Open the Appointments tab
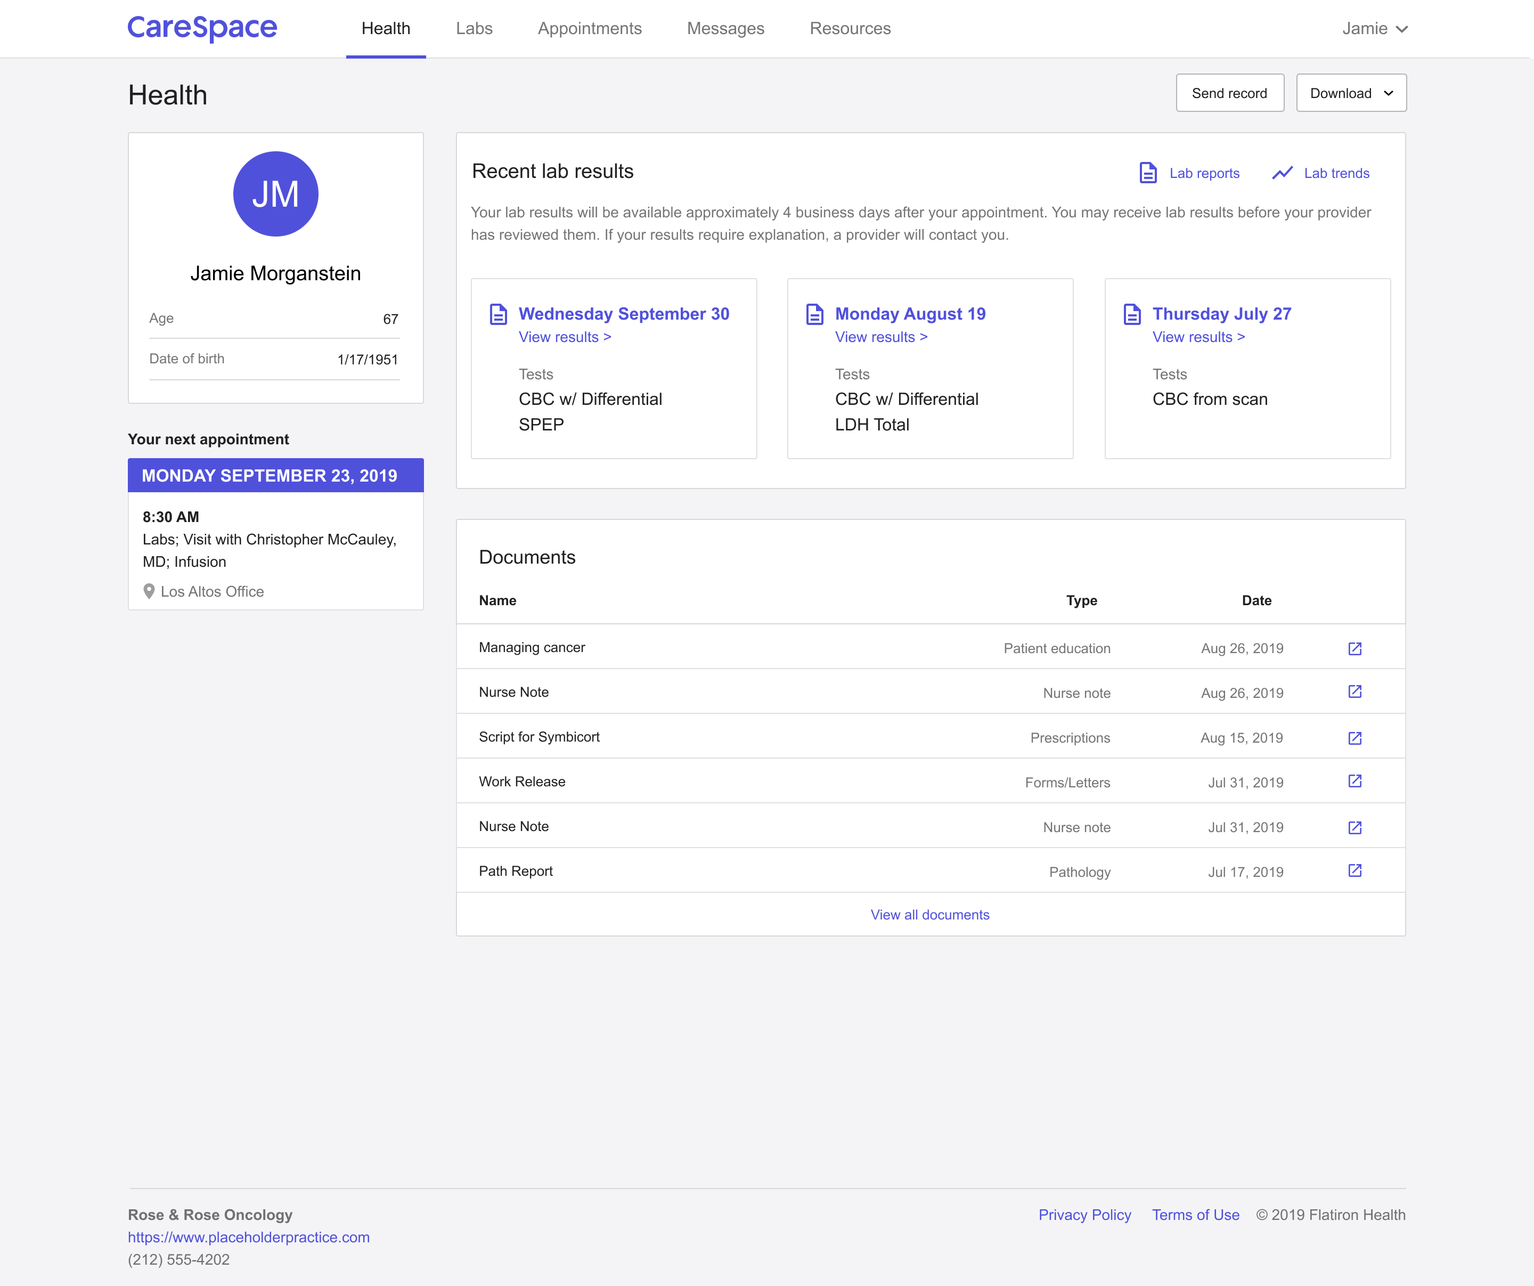This screenshot has height=1286, width=1534. [590, 28]
